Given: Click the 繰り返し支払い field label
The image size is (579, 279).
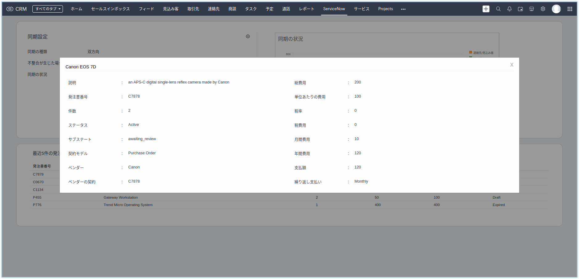Looking at the screenshot, I should click(308, 182).
